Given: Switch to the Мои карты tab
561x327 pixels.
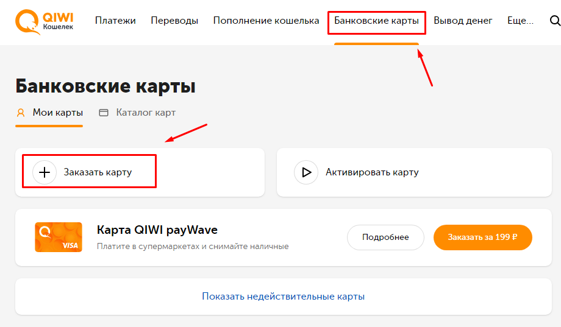Looking at the screenshot, I should pyautogui.click(x=49, y=113).
